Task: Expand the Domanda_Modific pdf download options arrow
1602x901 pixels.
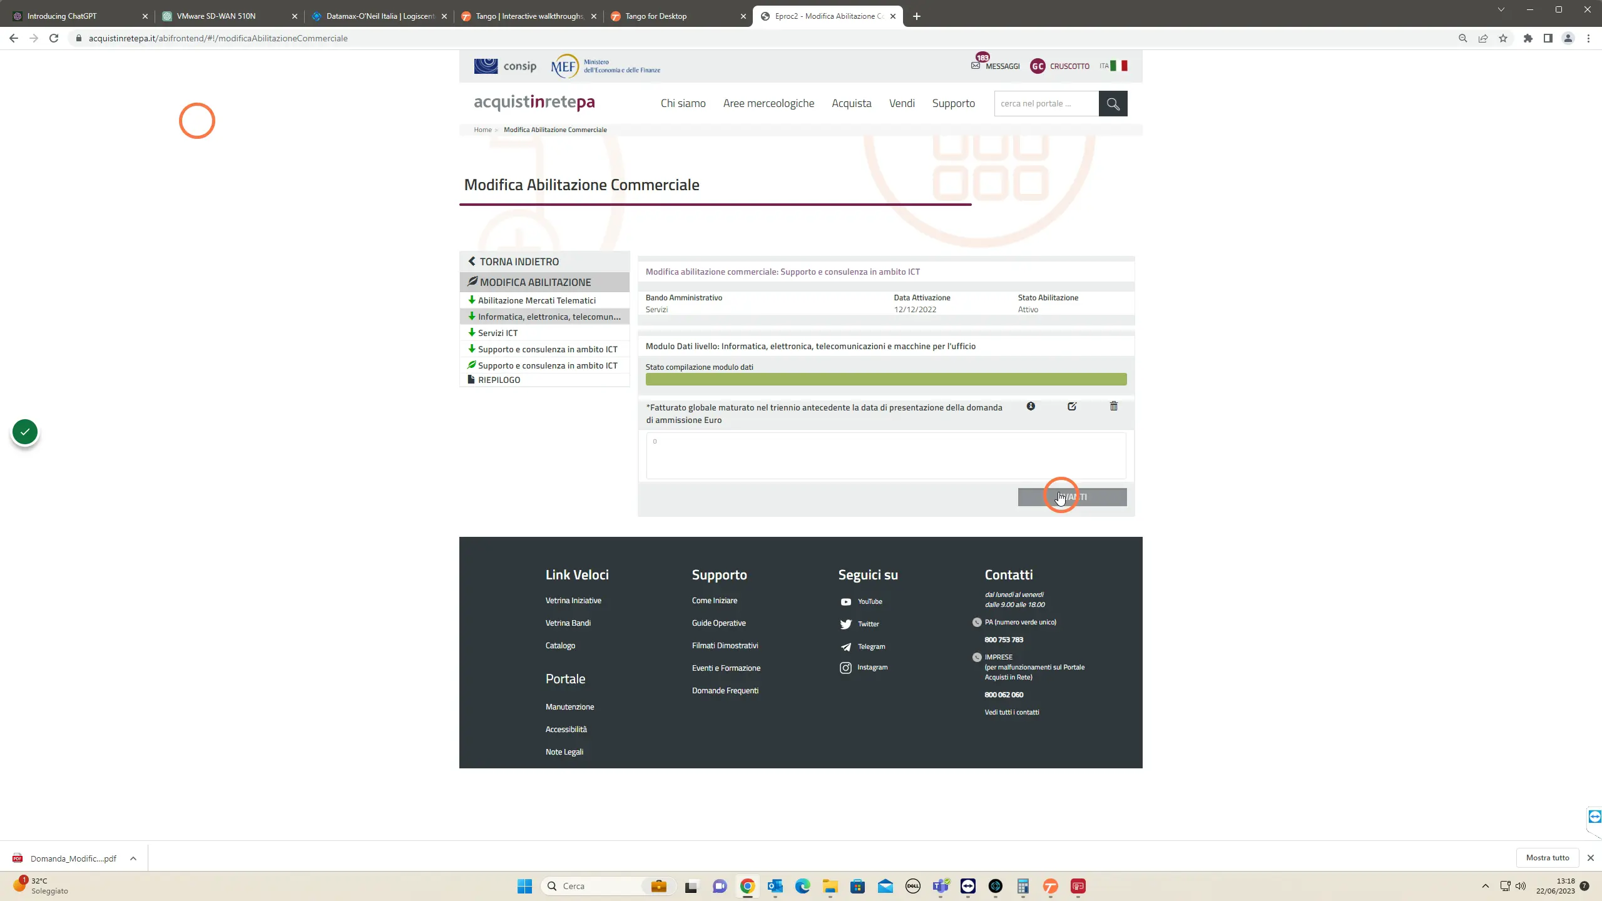Action: 133,858
